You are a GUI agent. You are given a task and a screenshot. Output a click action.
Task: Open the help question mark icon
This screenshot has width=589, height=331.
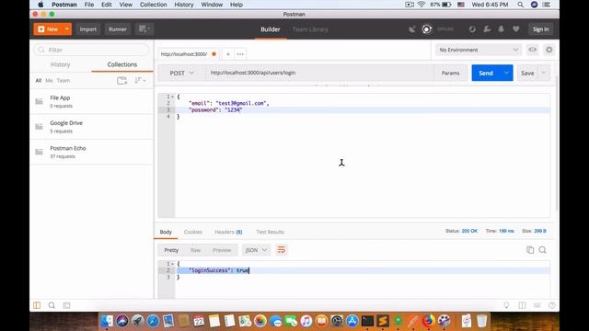pyautogui.click(x=552, y=305)
